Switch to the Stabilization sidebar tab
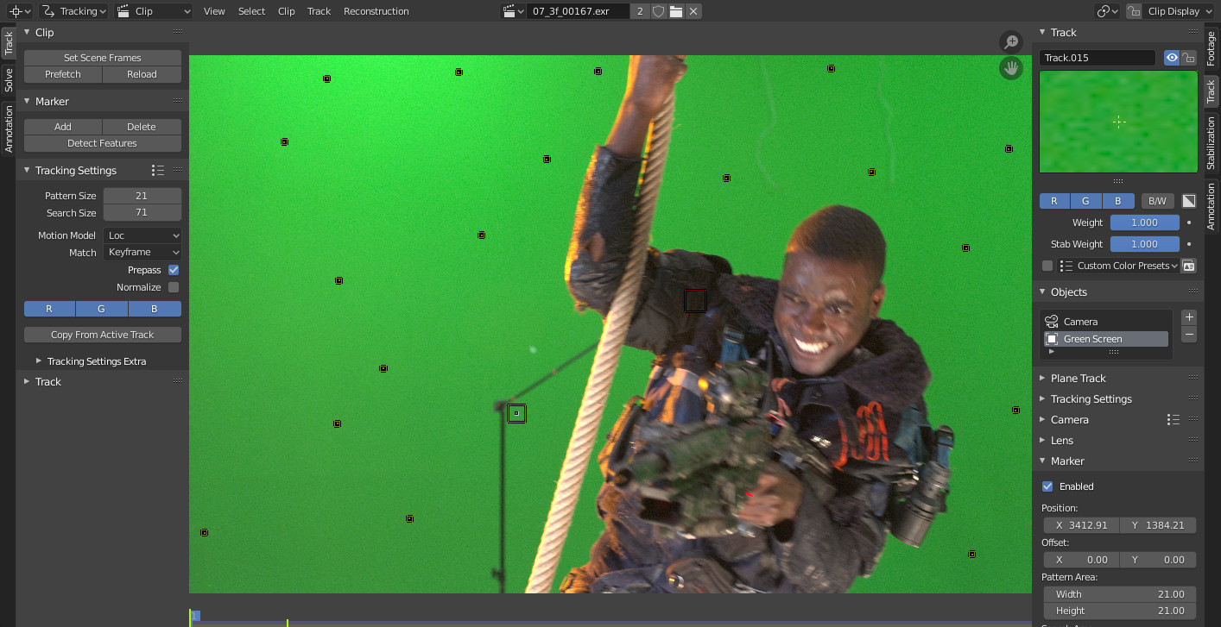 pos(1212,143)
